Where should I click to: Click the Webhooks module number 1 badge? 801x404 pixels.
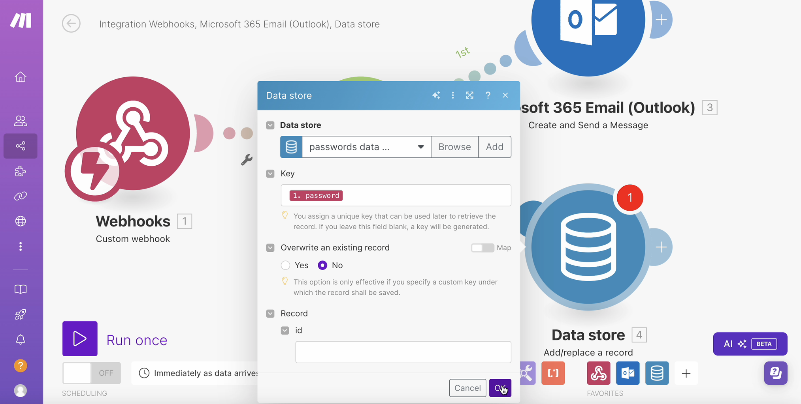point(185,221)
